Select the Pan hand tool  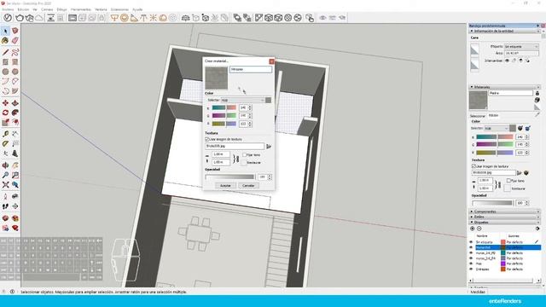(x=15, y=165)
